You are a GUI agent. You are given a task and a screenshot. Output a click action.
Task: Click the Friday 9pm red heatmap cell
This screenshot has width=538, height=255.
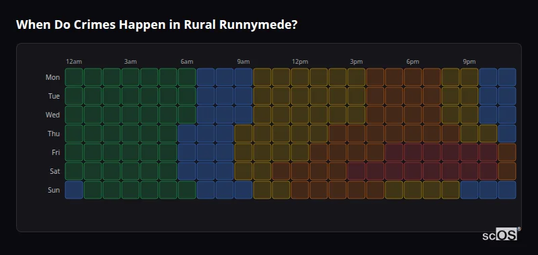469,152
